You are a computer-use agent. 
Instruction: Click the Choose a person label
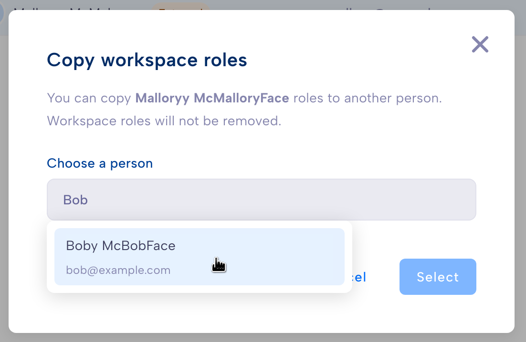[x=100, y=163]
